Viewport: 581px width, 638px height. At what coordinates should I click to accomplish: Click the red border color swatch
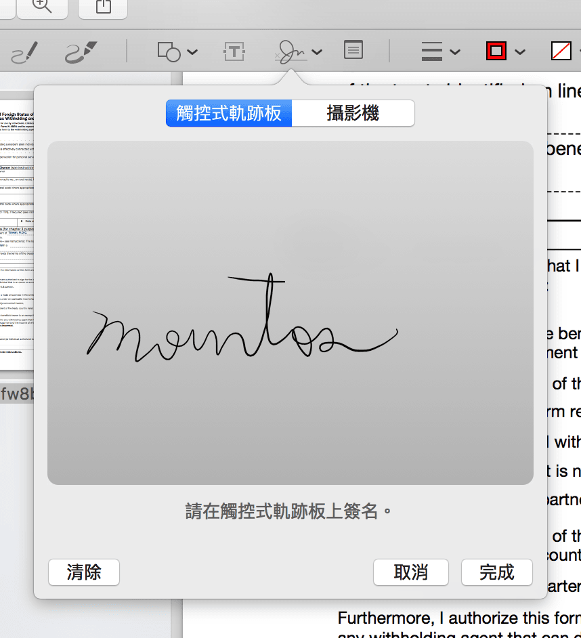tap(496, 51)
